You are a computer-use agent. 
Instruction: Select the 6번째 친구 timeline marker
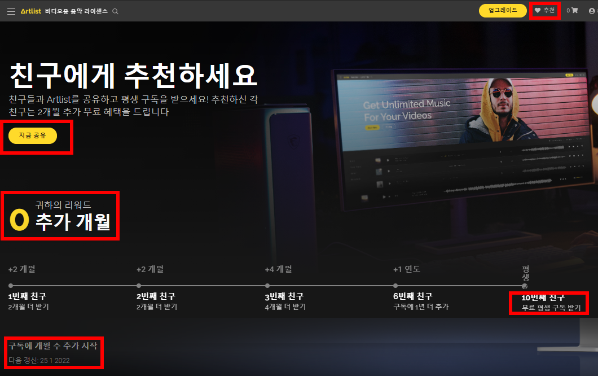click(395, 286)
